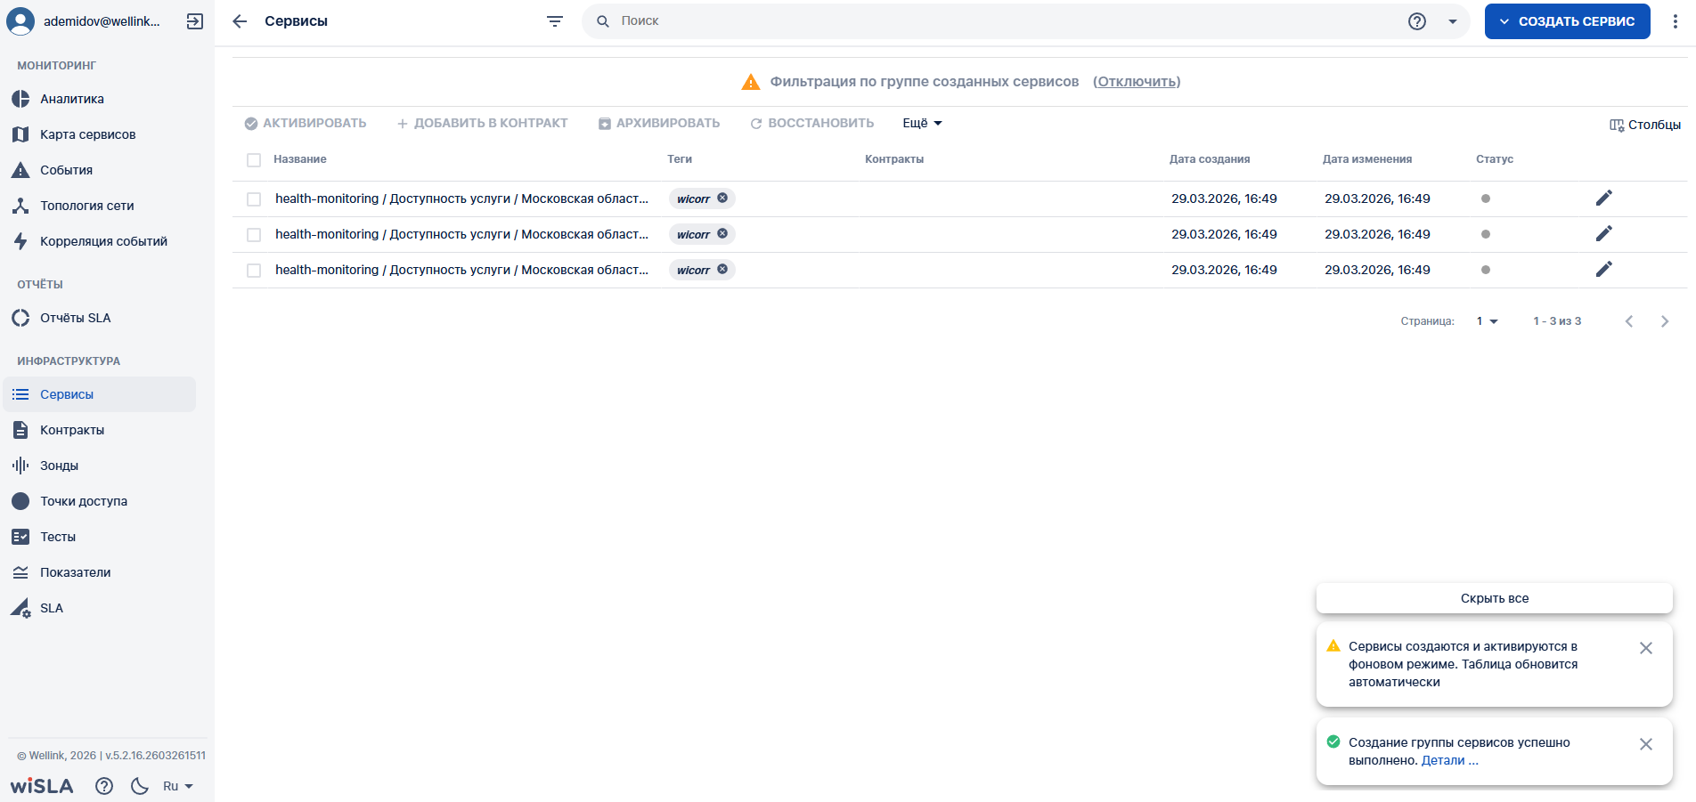Click the '1 - 3 из 3' pagination text
This screenshot has height=802, width=1696.
(x=1557, y=321)
